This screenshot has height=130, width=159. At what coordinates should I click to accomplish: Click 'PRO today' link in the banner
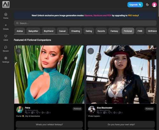[133, 16]
